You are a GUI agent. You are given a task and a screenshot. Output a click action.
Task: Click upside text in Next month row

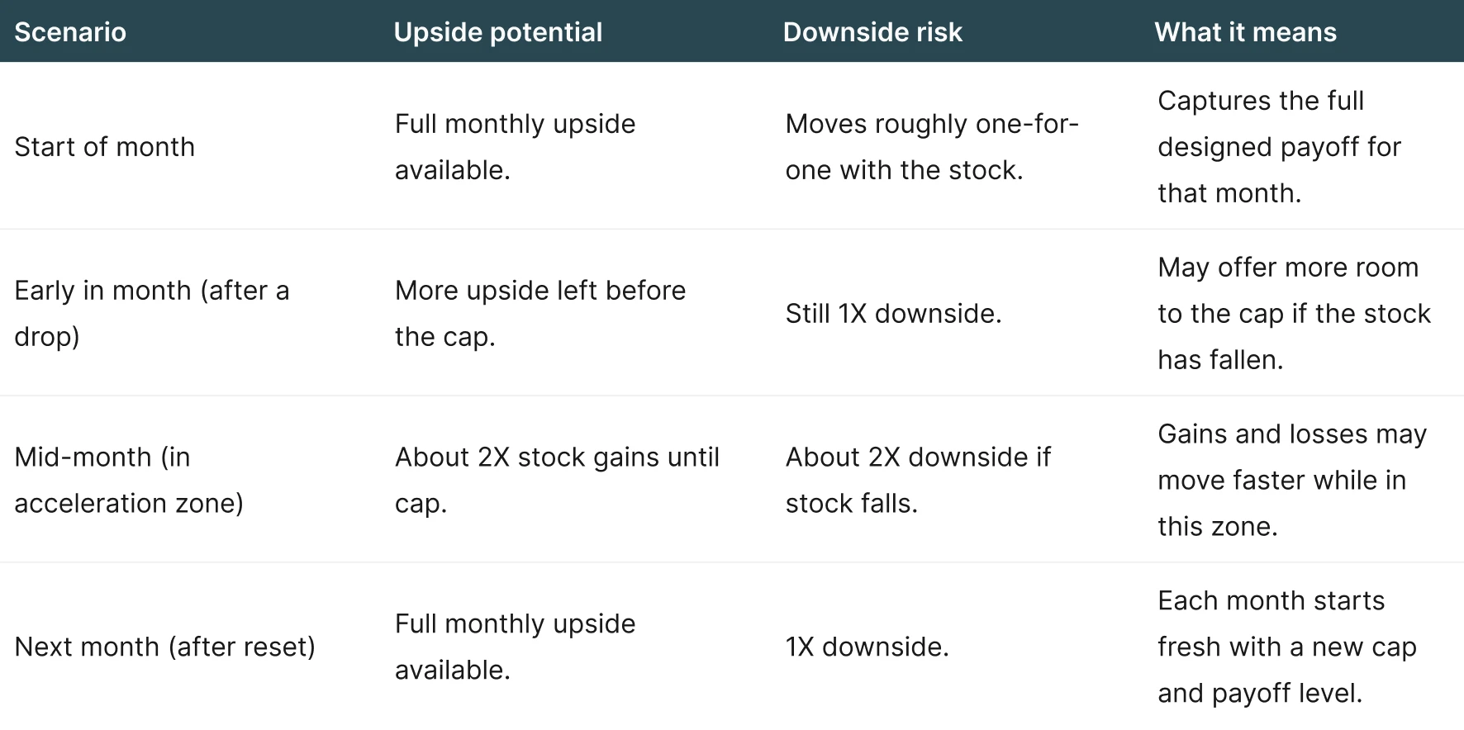pyautogui.click(x=515, y=647)
